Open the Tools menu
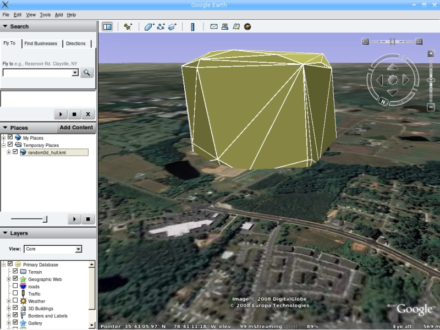The width and height of the screenshot is (440, 330). pos(45,15)
